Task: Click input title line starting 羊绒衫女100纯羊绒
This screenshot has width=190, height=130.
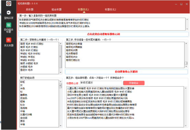Action: 55,23
